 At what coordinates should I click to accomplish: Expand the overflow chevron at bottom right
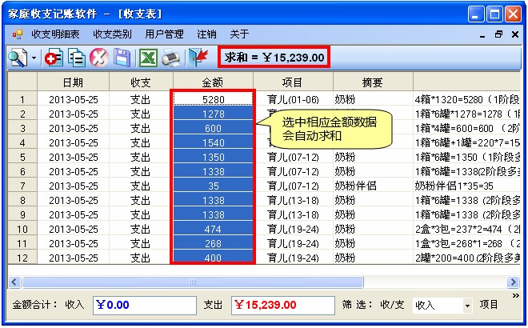[x=516, y=296]
